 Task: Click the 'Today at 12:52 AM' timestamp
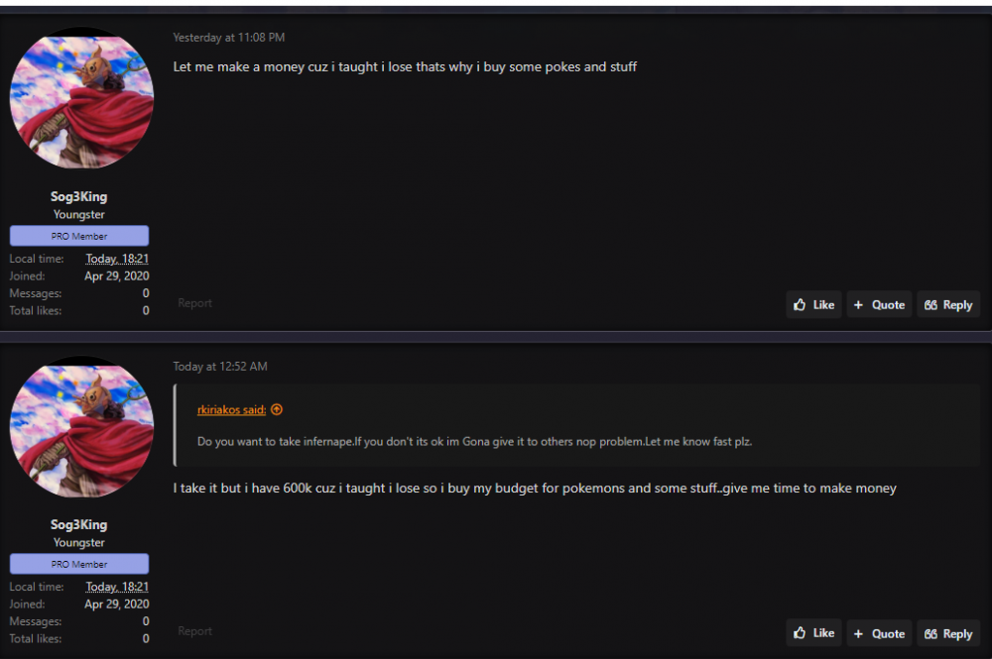click(x=220, y=367)
